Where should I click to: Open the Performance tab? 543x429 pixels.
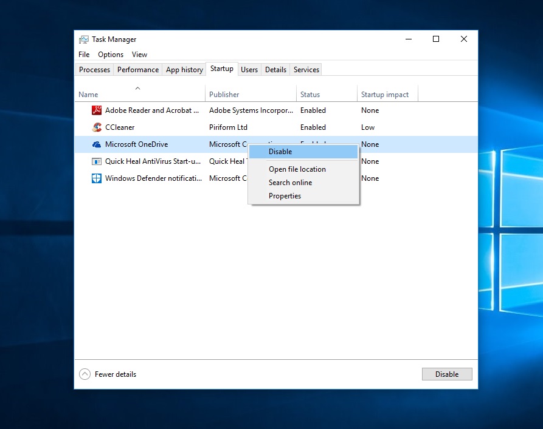click(x=138, y=70)
